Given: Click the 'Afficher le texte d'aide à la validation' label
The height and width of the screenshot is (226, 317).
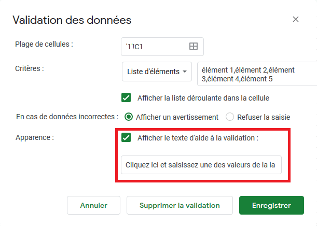Looking at the screenshot, I should 198,138.
